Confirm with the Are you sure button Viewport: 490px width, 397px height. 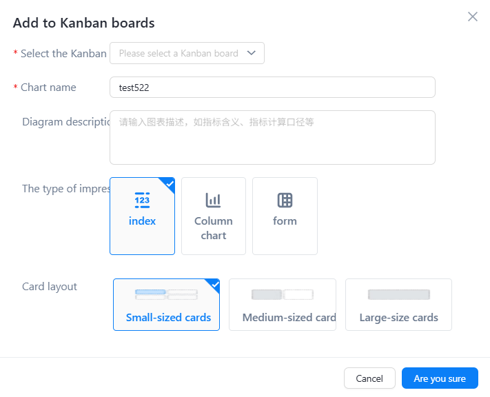tap(440, 378)
